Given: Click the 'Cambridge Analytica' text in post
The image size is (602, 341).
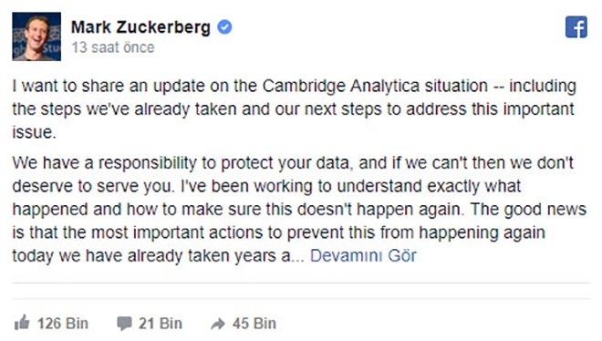Looking at the screenshot, I should (x=341, y=86).
